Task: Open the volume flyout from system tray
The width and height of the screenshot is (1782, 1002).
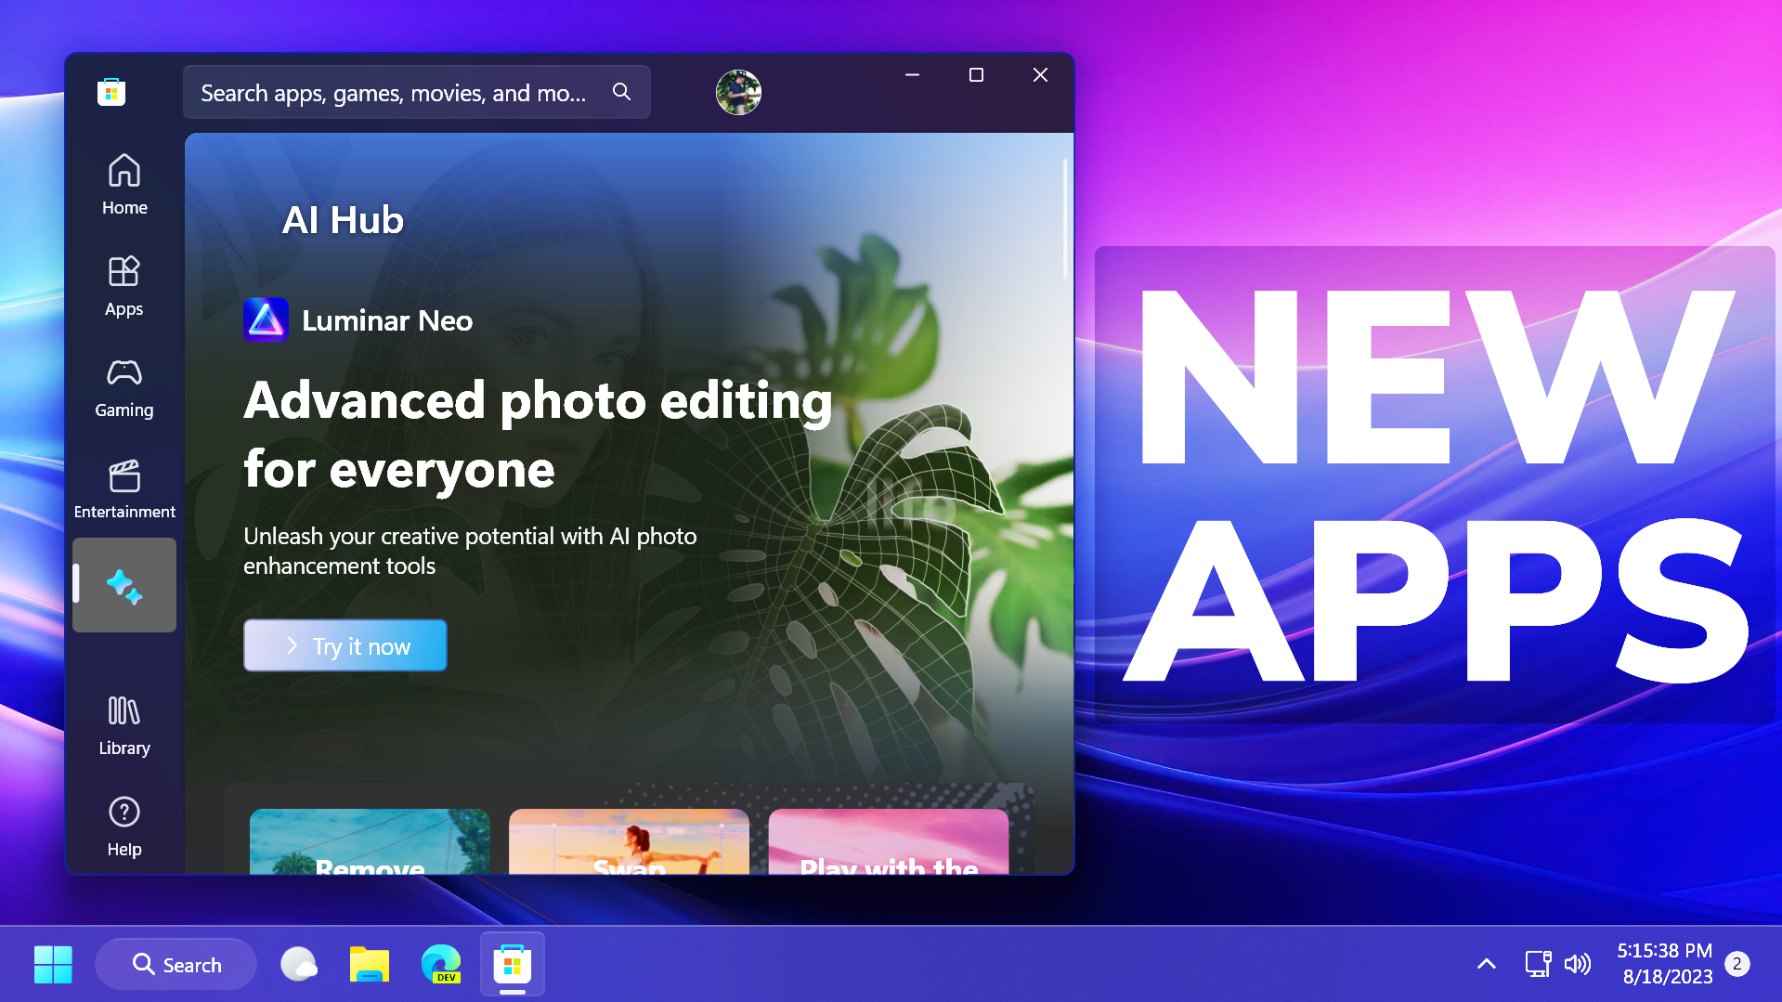Action: coord(1578,964)
